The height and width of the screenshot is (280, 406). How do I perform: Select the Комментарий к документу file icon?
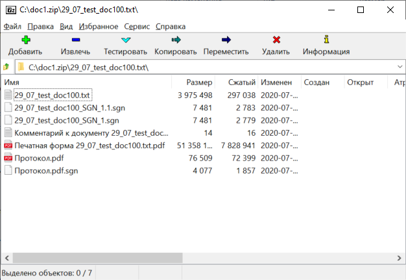pyautogui.click(x=8, y=133)
